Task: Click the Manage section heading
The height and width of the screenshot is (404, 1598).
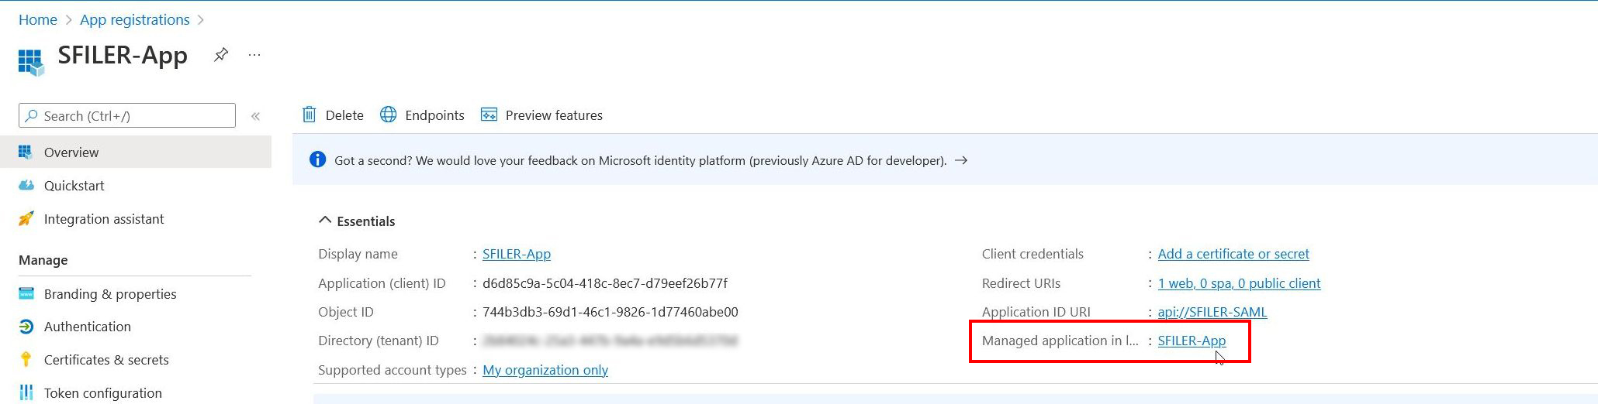Action: click(43, 260)
